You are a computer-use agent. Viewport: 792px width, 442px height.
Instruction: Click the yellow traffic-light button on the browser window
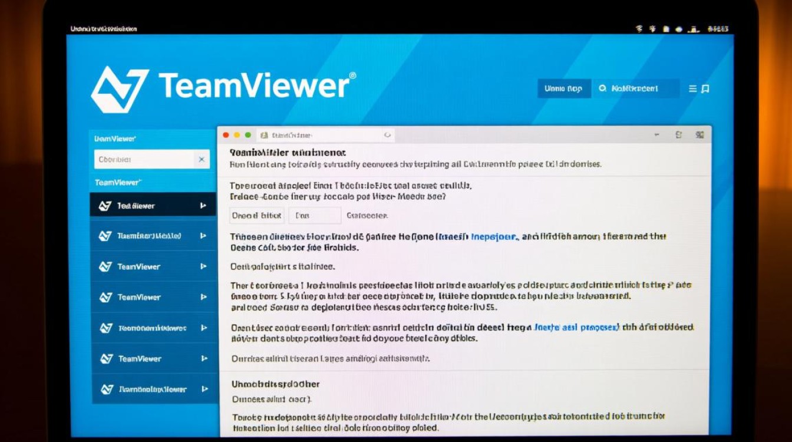(x=236, y=134)
